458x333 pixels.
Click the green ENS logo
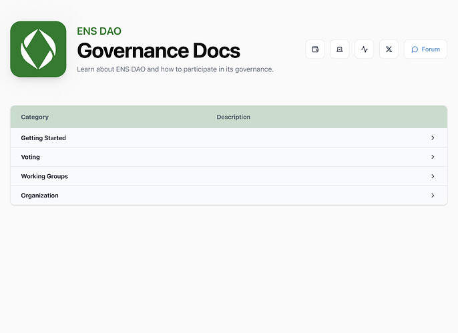(38, 49)
